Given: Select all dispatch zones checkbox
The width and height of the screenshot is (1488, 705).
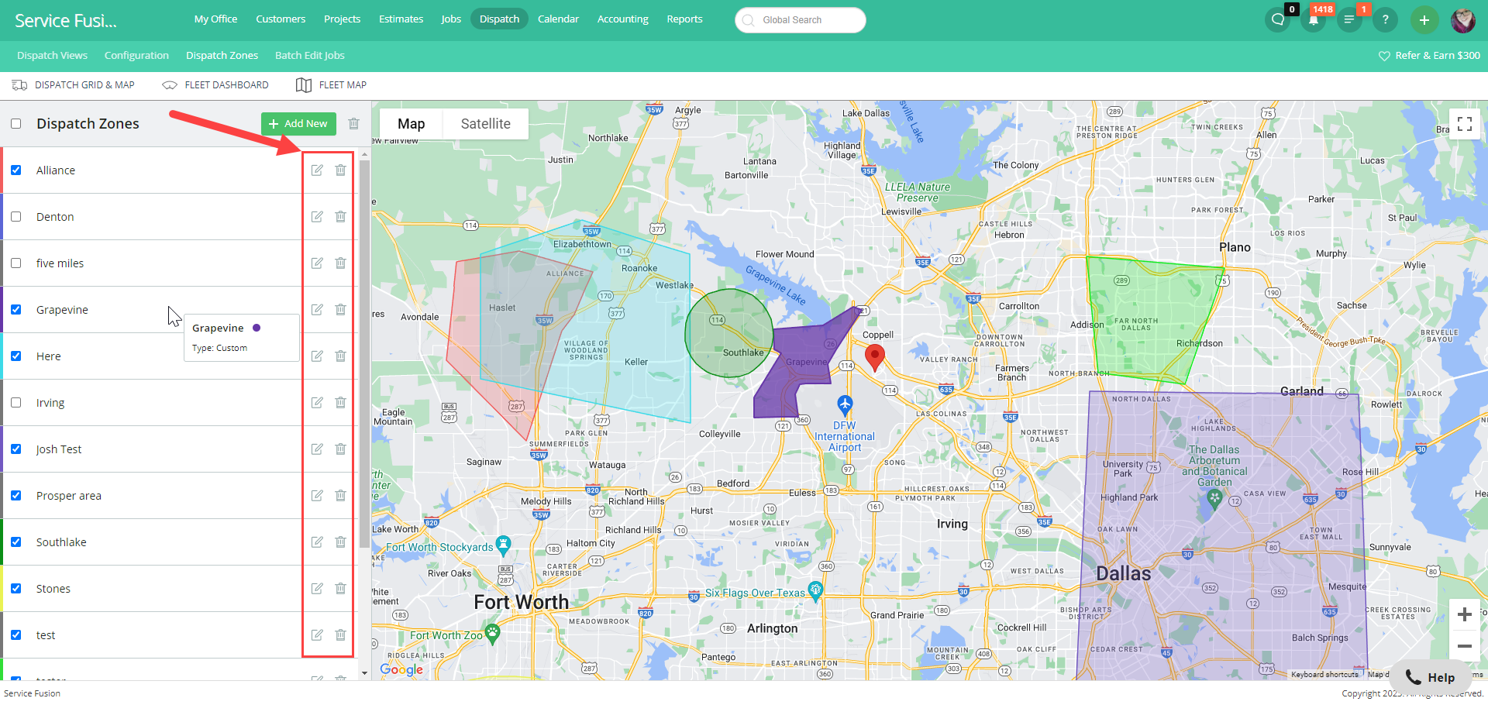Looking at the screenshot, I should 16,124.
